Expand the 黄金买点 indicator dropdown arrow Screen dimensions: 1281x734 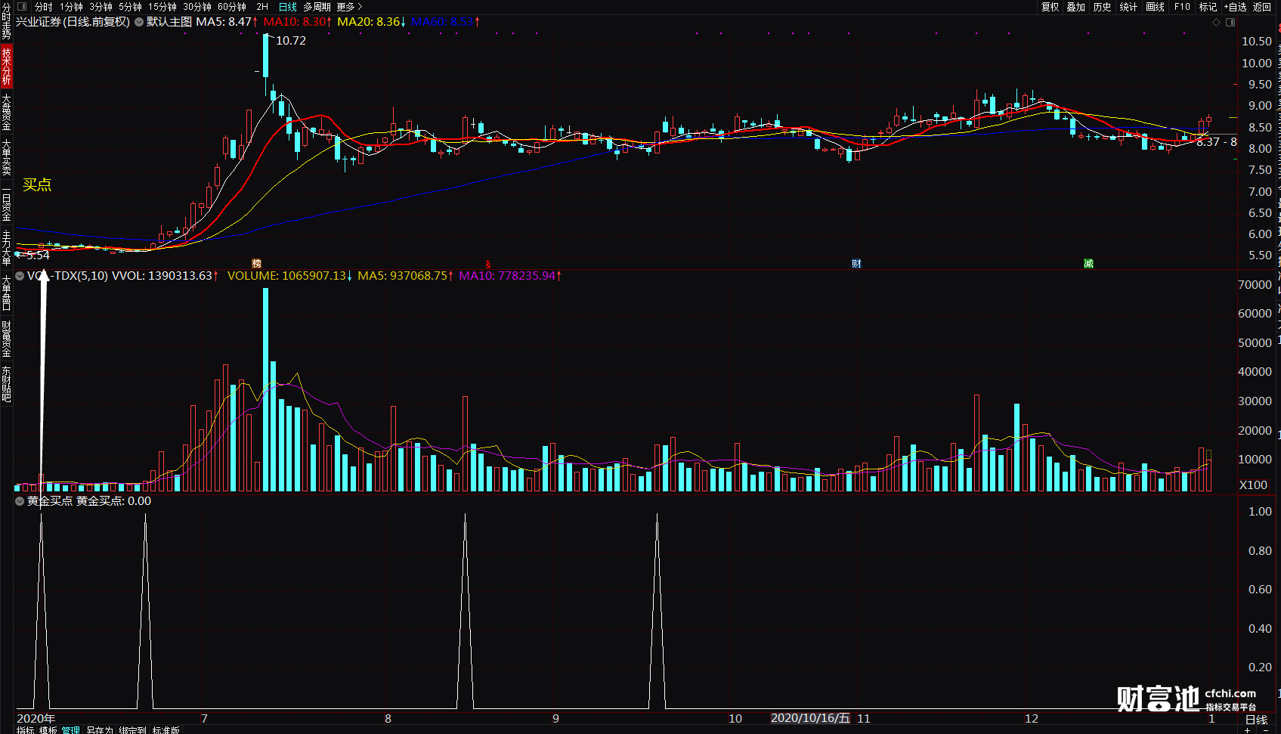(20, 501)
